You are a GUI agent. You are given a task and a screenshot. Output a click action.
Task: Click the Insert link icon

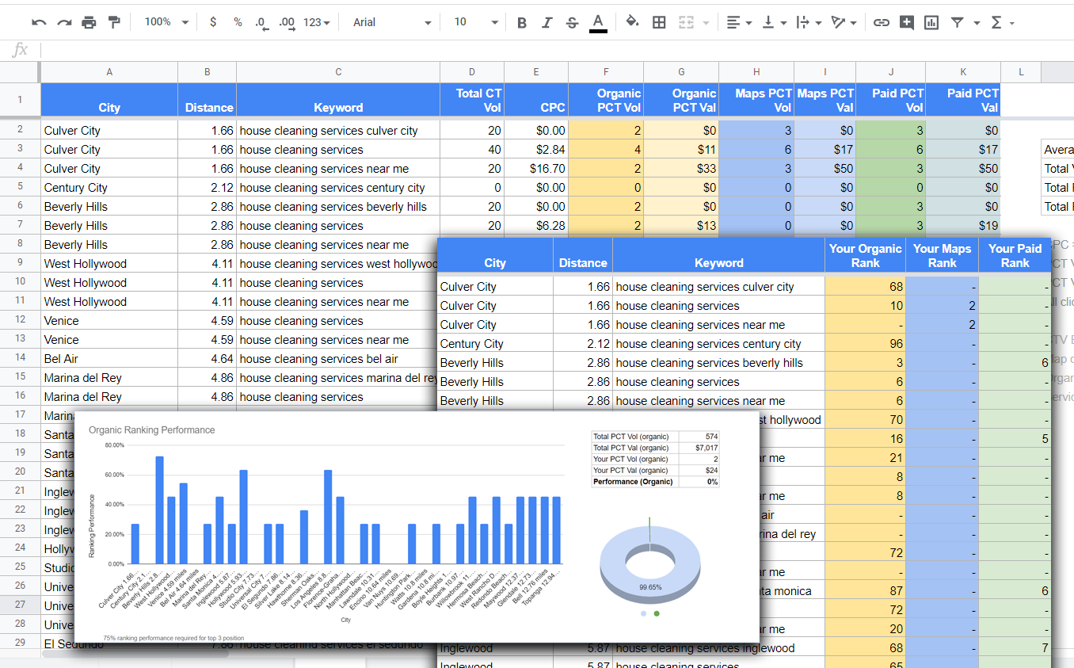pyautogui.click(x=881, y=22)
